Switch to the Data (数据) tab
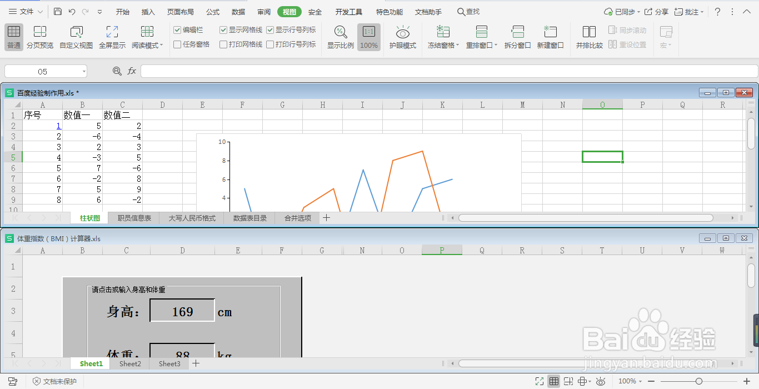 click(x=238, y=12)
